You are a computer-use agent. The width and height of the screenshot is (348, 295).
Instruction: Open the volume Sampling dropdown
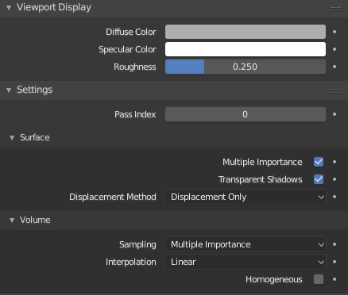click(x=246, y=244)
